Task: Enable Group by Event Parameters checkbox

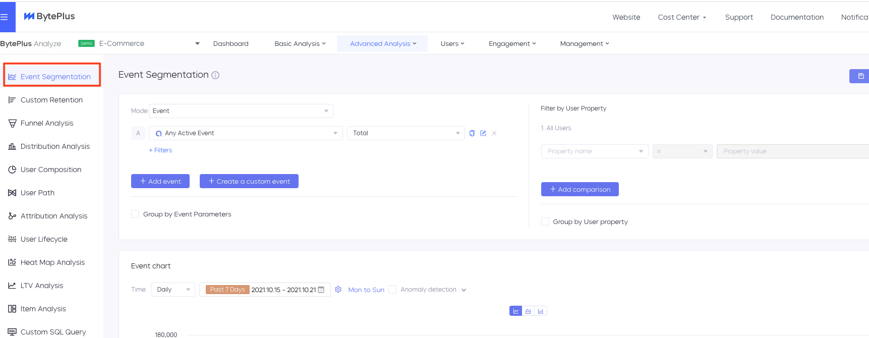Action: pos(135,214)
